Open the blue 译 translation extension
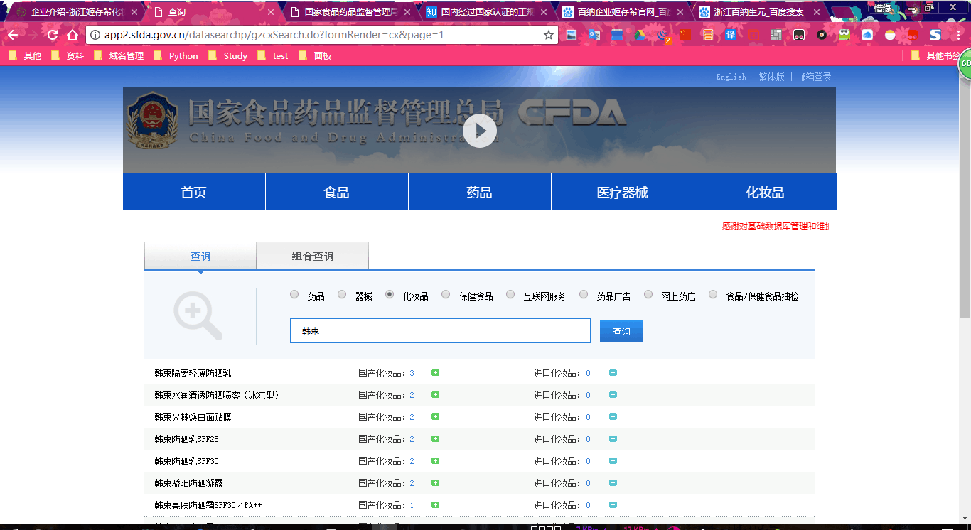 point(731,35)
